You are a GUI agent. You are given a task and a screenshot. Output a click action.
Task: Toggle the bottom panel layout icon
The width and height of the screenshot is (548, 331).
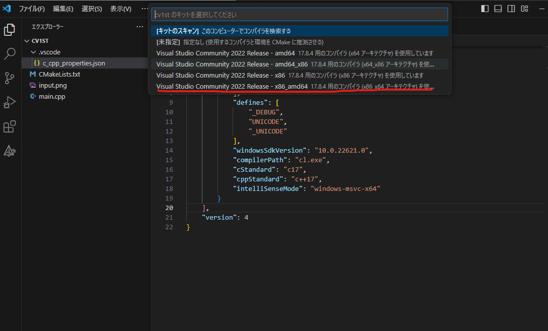498,9
